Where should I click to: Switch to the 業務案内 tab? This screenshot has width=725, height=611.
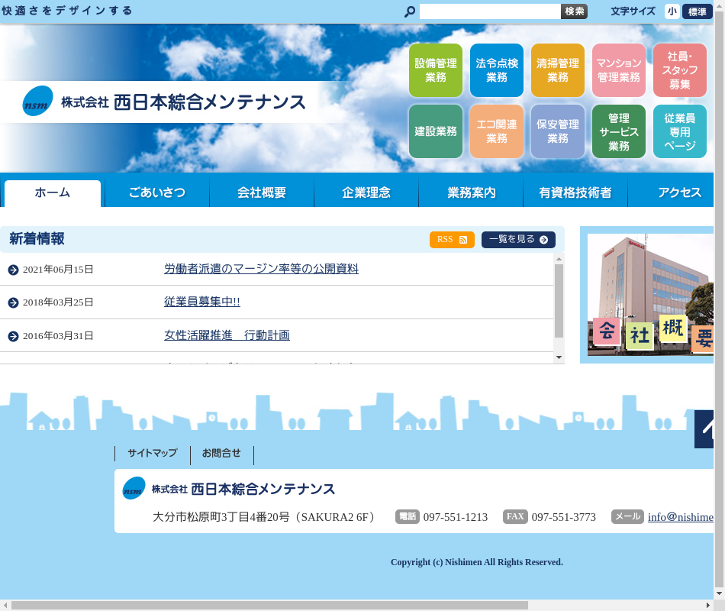471,193
